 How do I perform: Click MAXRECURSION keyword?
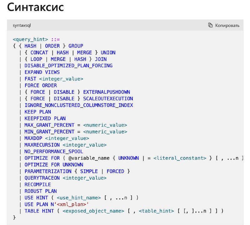coord(42,145)
